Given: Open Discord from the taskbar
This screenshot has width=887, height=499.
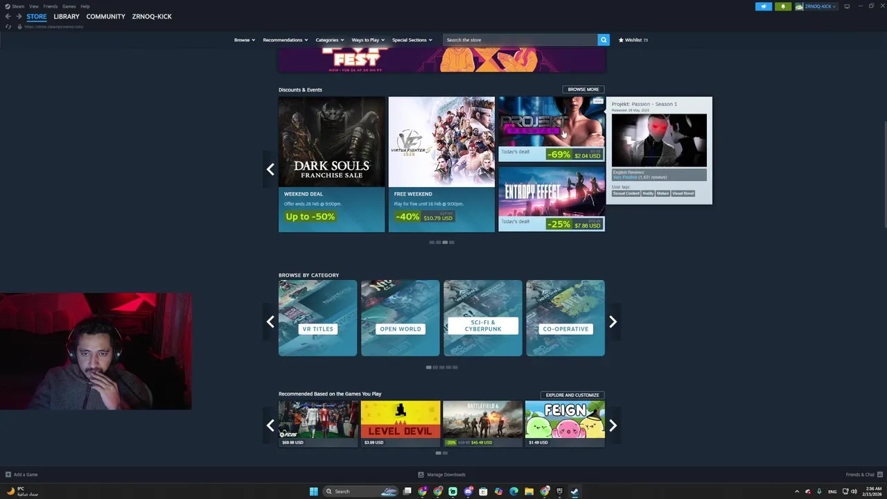Looking at the screenshot, I should (468, 491).
